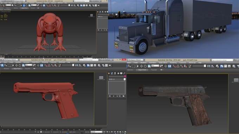Open Layer Manager in red gun window
The height and width of the screenshot is (134, 239).
84,65
